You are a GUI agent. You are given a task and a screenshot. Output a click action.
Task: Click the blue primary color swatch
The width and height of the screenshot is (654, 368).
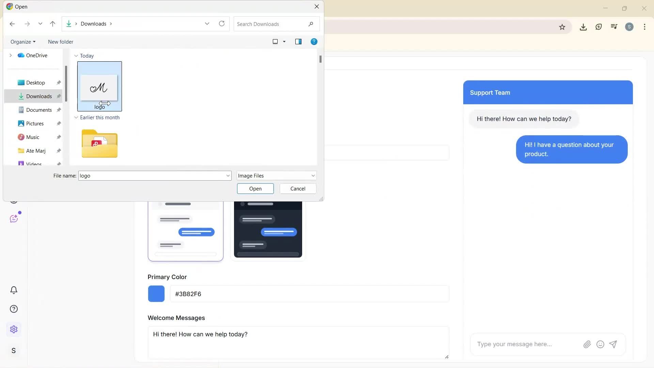tap(156, 293)
